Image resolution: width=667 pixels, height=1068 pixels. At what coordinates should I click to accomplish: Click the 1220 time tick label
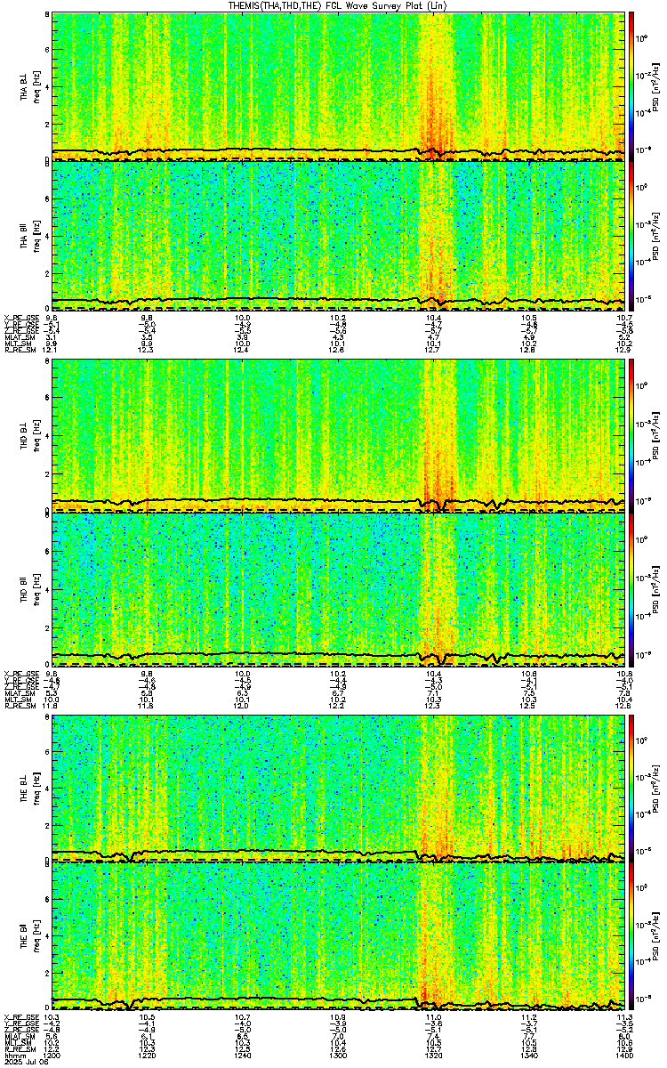point(148,1056)
